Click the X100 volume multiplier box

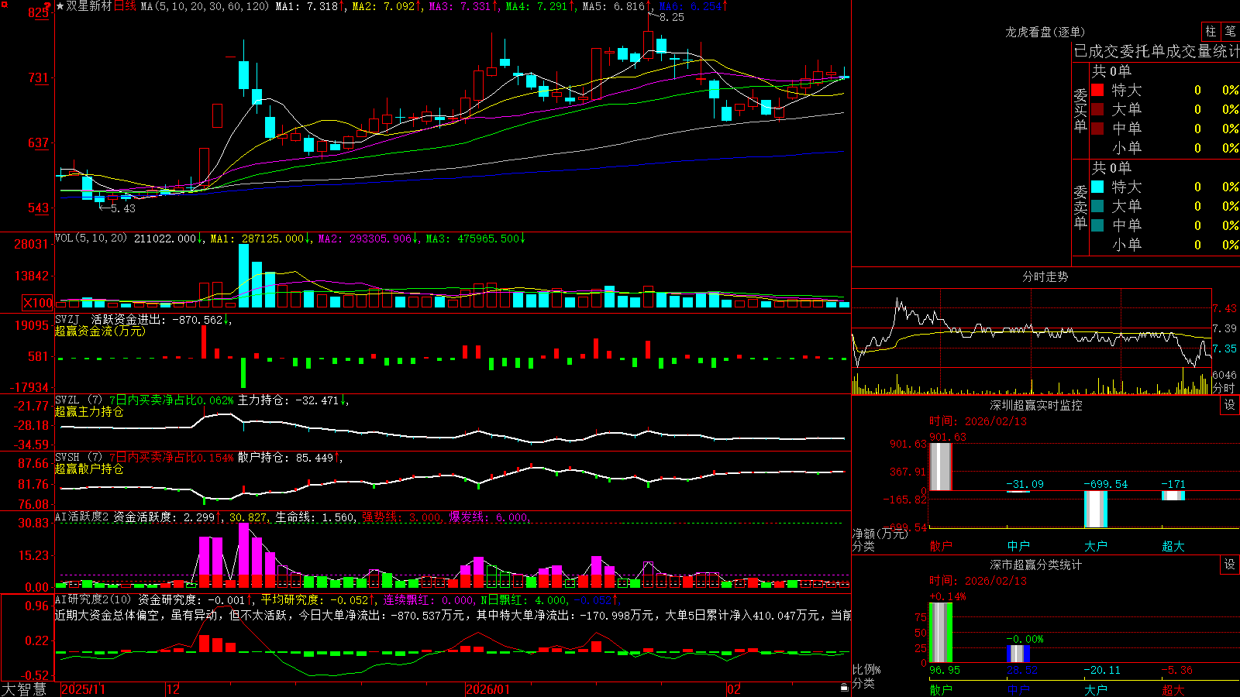[x=37, y=303]
